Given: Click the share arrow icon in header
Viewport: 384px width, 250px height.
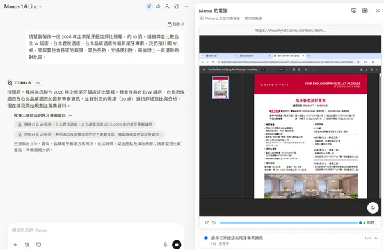Looking at the screenshot, I should (158, 6).
